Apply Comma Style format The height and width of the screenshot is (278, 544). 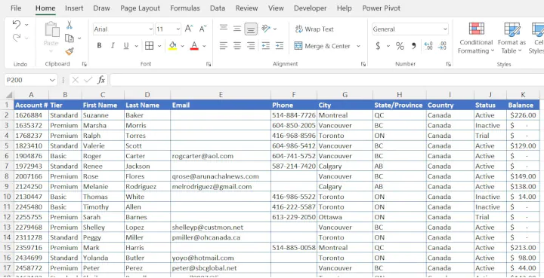tap(413, 46)
